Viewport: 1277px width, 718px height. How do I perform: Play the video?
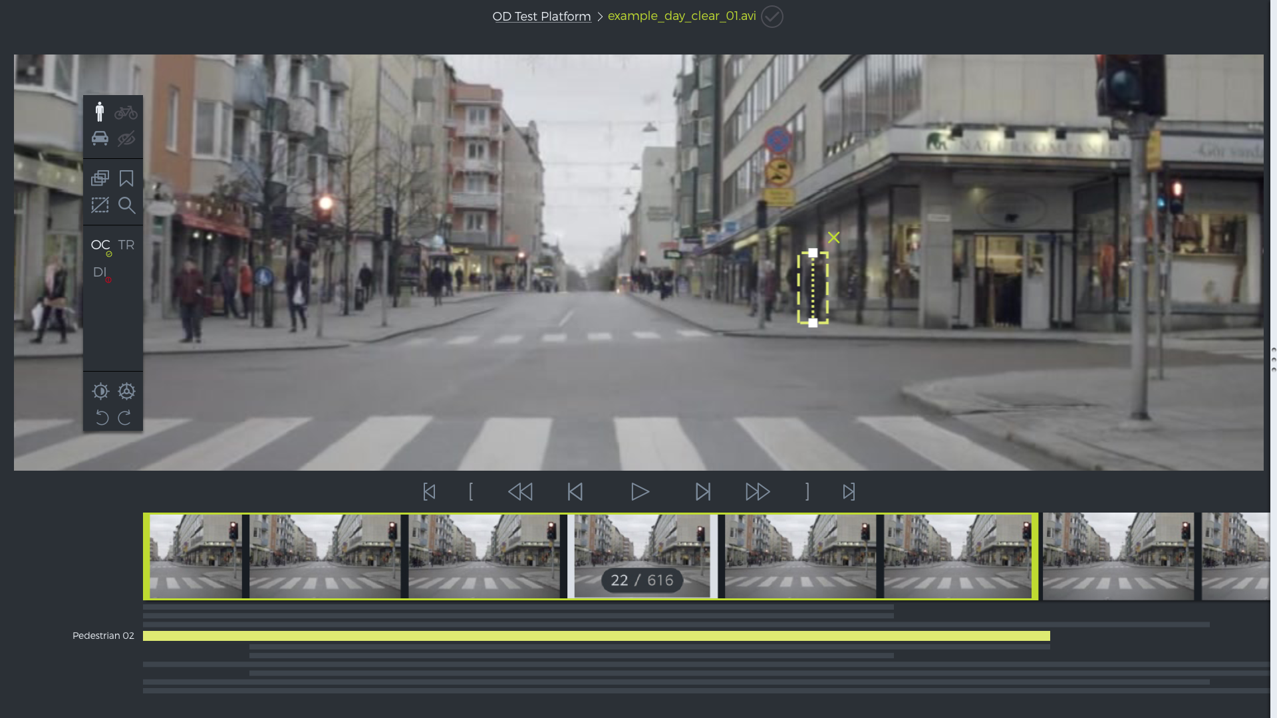coord(639,492)
